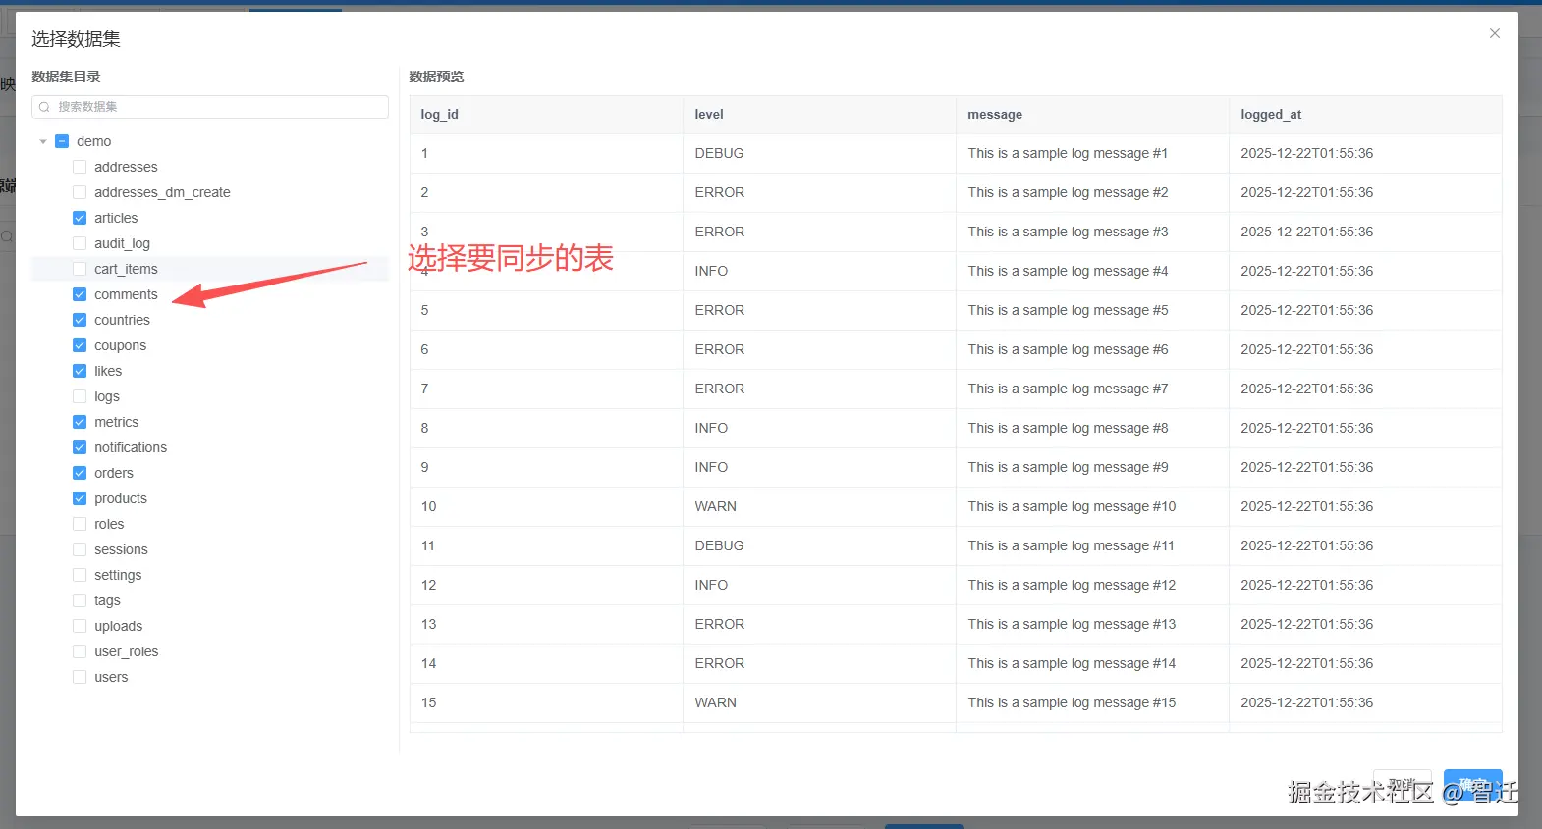Select the audit_log tree item label

click(x=122, y=243)
